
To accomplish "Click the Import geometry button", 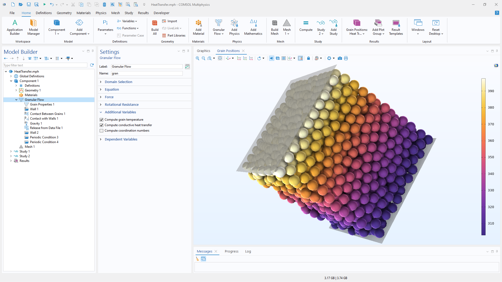I will (170, 21).
